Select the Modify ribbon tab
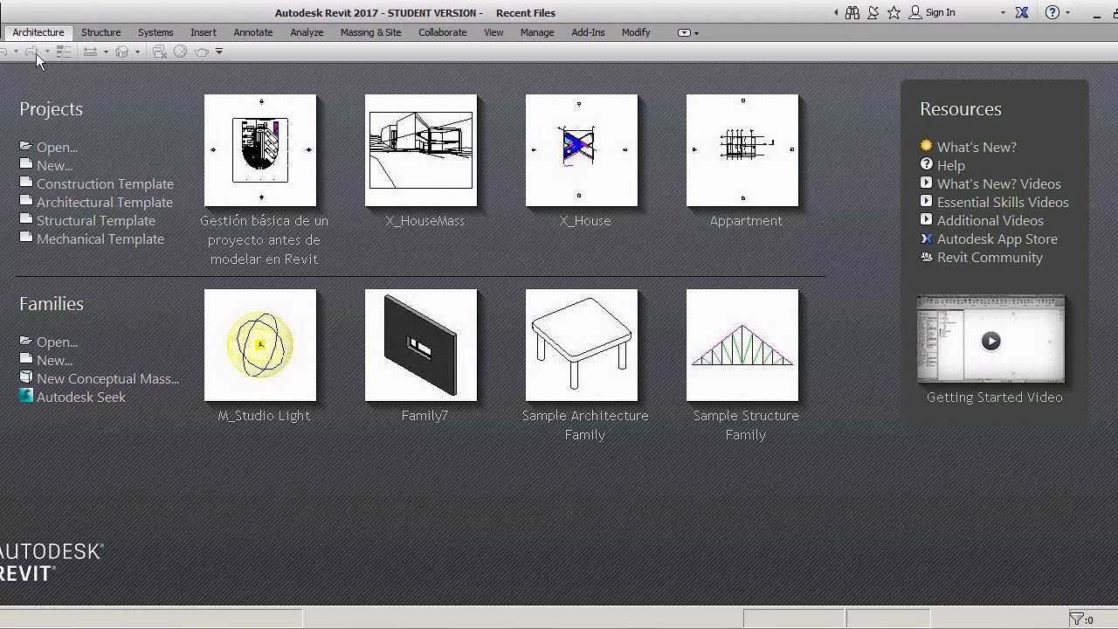The width and height of the screenshot is (1118, 629). coord(636,32)
